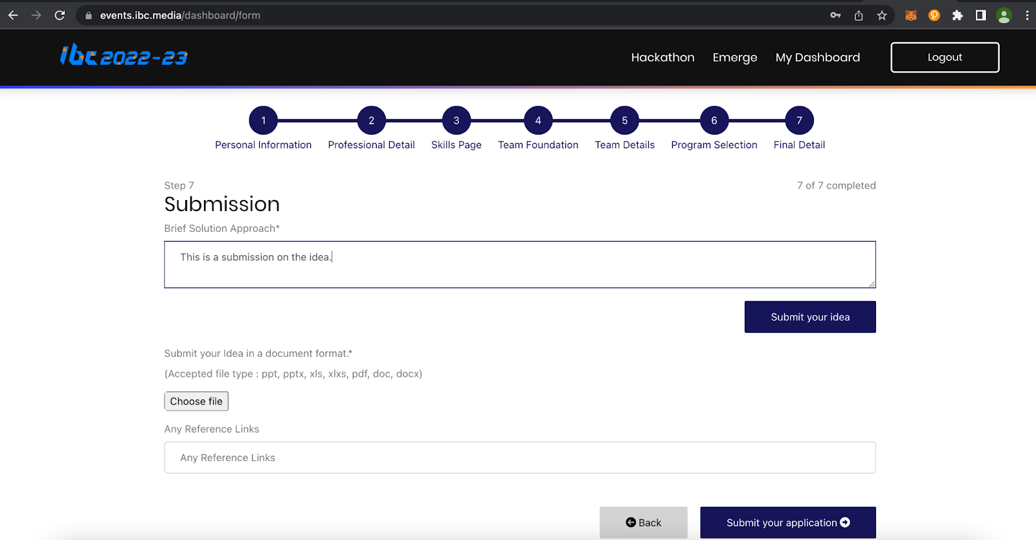
Task: Click the accepted file type note
Action: pyautogui.click(x=293, y=374)
